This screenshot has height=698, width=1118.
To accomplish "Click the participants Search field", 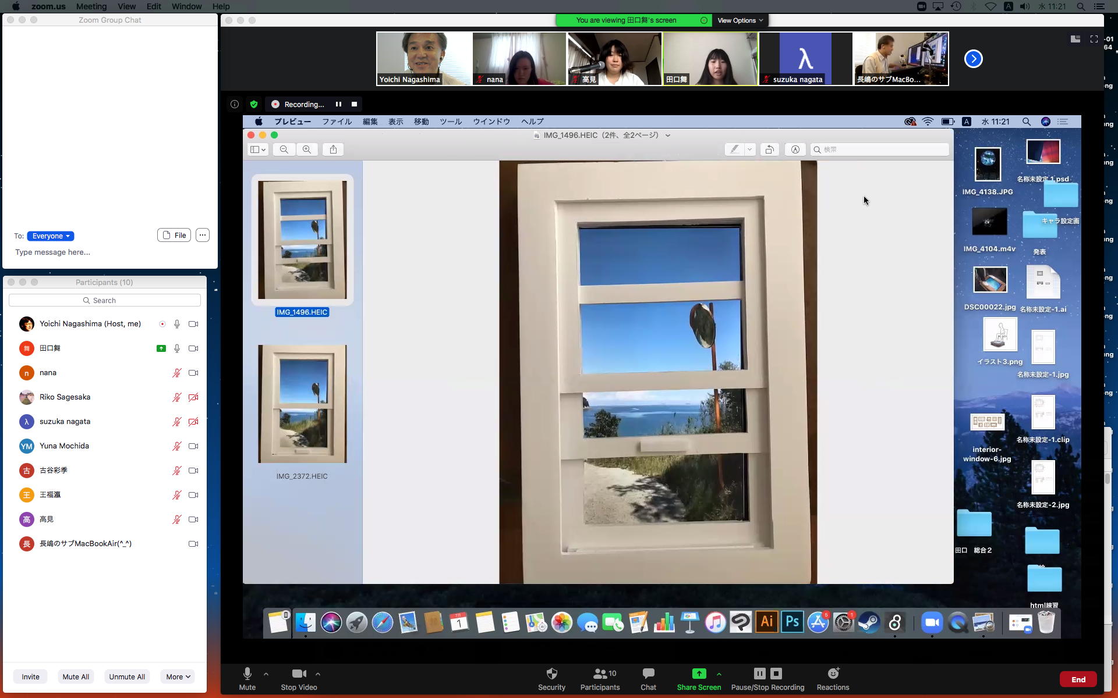I will pyautogui.click(x=105, y=300).
